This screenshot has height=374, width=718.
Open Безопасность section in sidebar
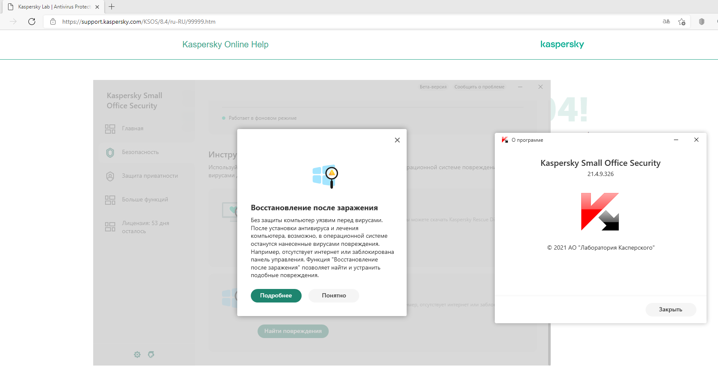click(140, 152)
